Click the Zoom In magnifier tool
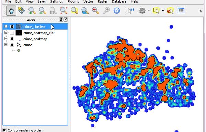This screenshot has width=206, height=132. pos(32,11)
